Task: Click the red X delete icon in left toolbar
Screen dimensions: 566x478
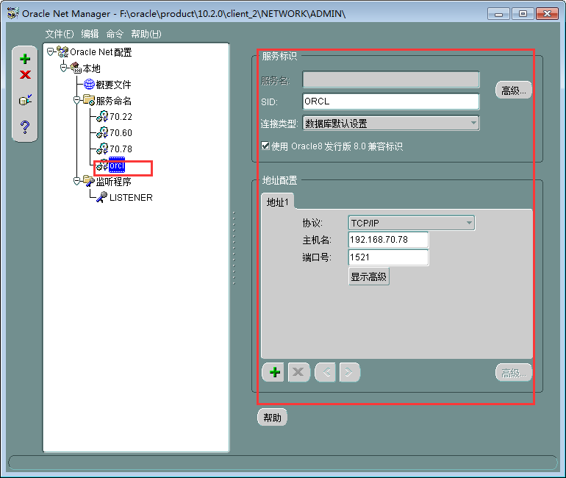Action: point(25,75)
